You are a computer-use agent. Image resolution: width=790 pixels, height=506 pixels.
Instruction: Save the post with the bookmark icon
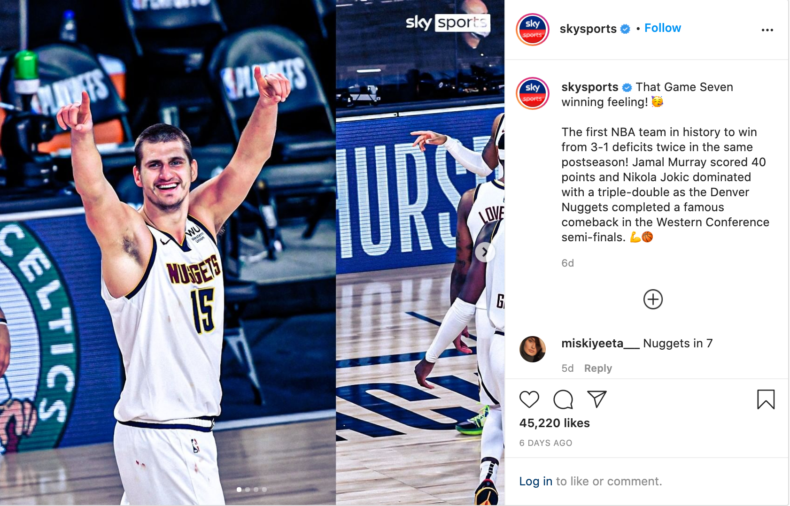[x=766, y=399]
